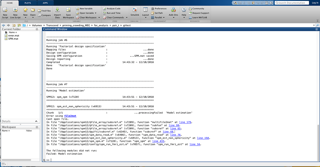Viewport: 320px width, 167px height.
Task: Click the file2mat error link
Action: coord(70,116)
